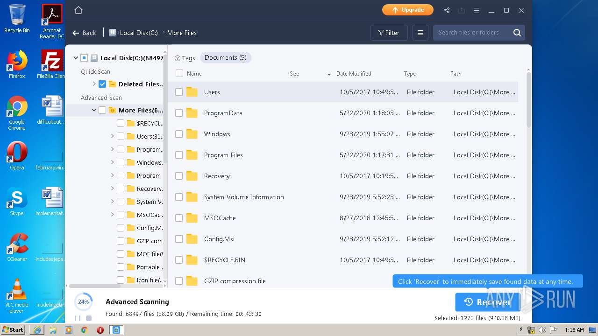598x336 pixels.
Task: Open Internet Explorer in taskbar
Action: tap(37, 330)
